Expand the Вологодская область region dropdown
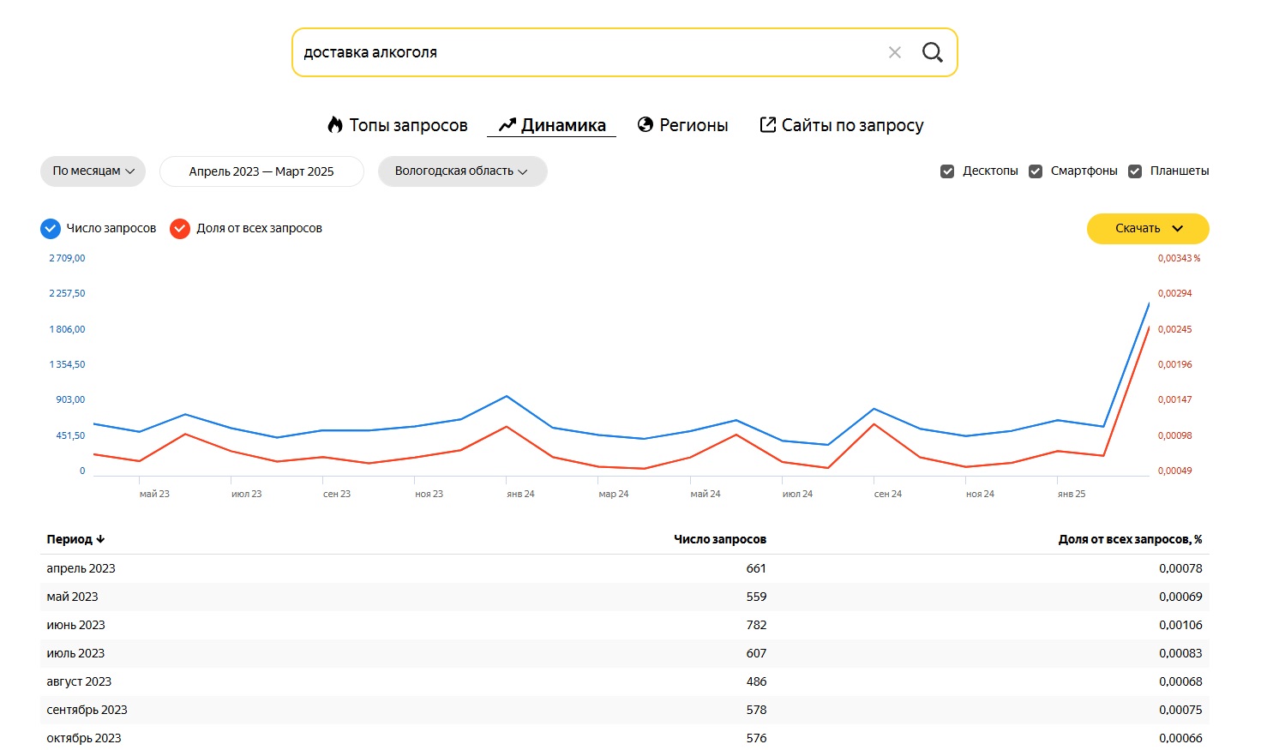 tap(462, 171)
